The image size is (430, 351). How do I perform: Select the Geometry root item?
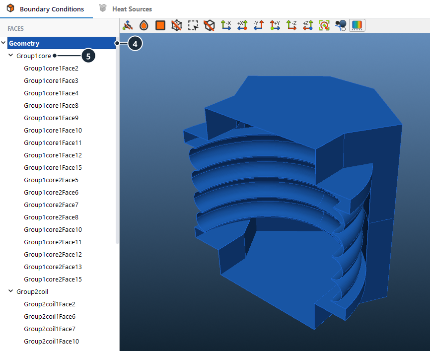[x=62, y=43]
